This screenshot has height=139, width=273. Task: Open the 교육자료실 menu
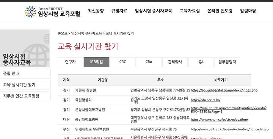pos(190,11)
